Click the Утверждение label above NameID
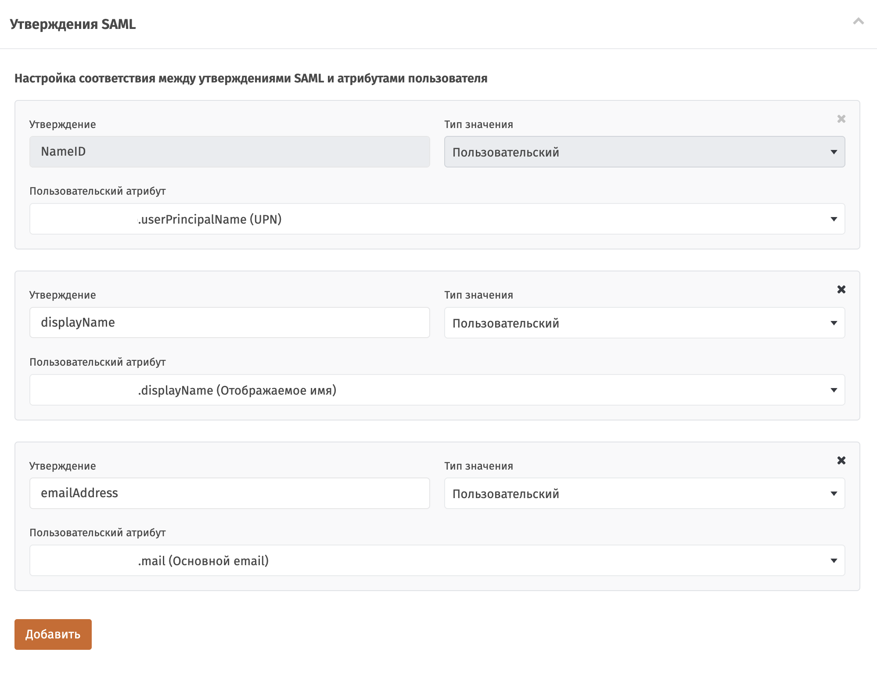The height and width of the screenshot is (677, 877). click(x=63, y=125)
